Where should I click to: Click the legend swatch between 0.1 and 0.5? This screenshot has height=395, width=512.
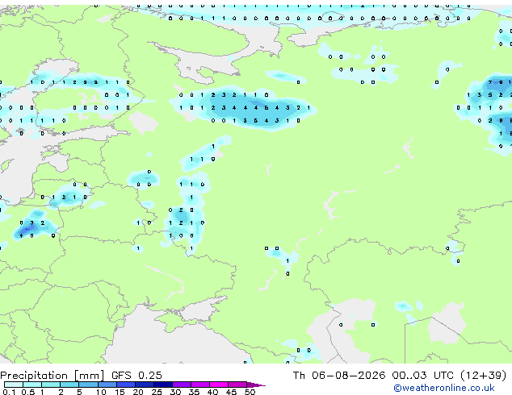click(14, 385)
